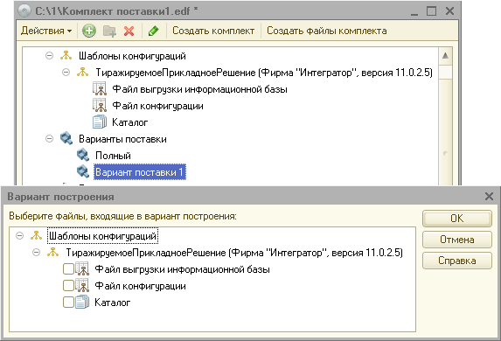
Task: Click the green Add (plus) toolbar icon
Action: coord(89,31)
